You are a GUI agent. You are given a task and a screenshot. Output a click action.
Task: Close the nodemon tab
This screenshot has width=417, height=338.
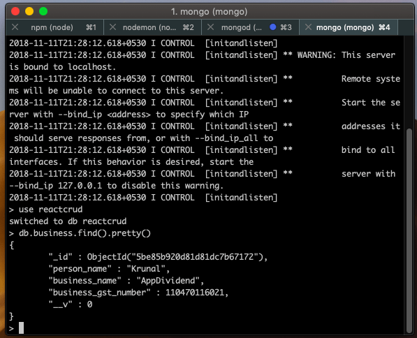(112, 27)
